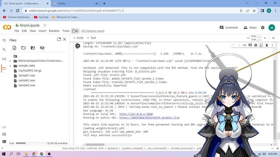
Task: Click the disk usage bar
Action: click(x=31, y=143)
